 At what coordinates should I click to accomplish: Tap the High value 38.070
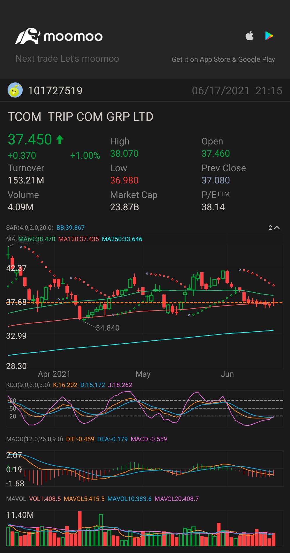pyautogui.click(x=124, y=153)
